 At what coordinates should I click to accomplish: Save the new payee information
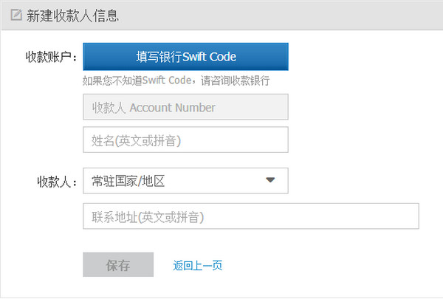point(118,265)
